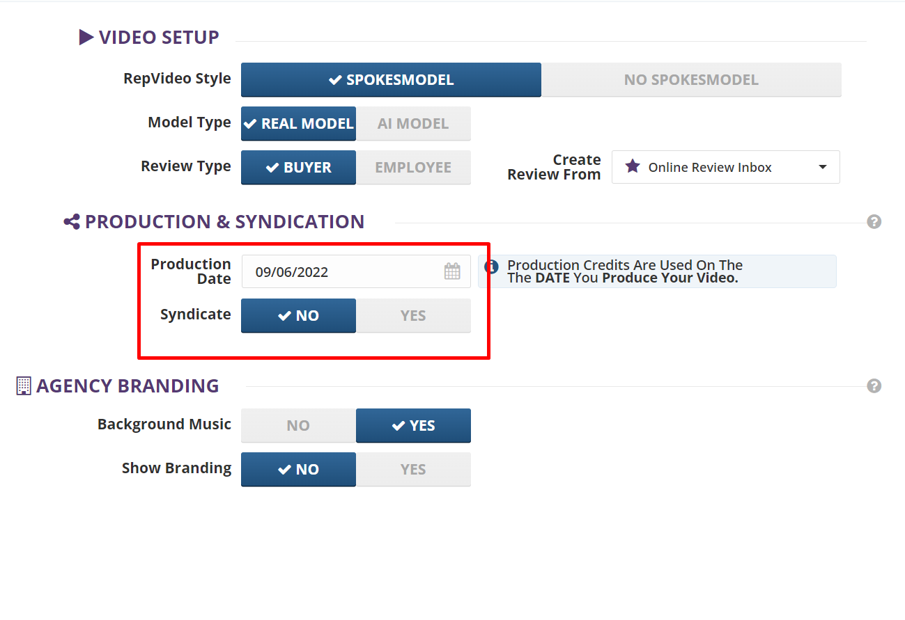The height and width of the screenshot is (620, 905).
Task: Click the Production Date input field
Action: [341, 271]
